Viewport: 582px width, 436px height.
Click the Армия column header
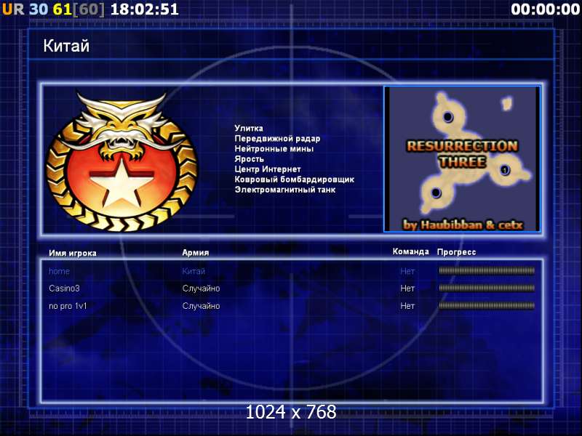196,252
